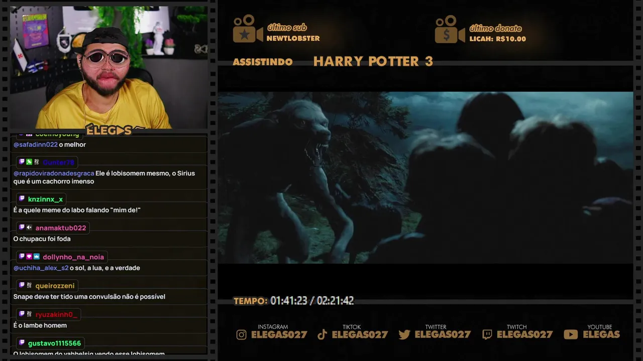Click the elapsed time 01:41:23 / 02:21:42
The width and height of the screenshot is (643, 361).
312,301
